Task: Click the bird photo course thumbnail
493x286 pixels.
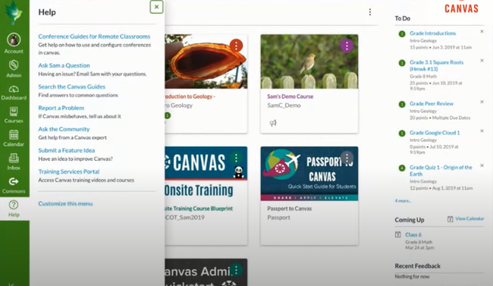Action: 309,61
